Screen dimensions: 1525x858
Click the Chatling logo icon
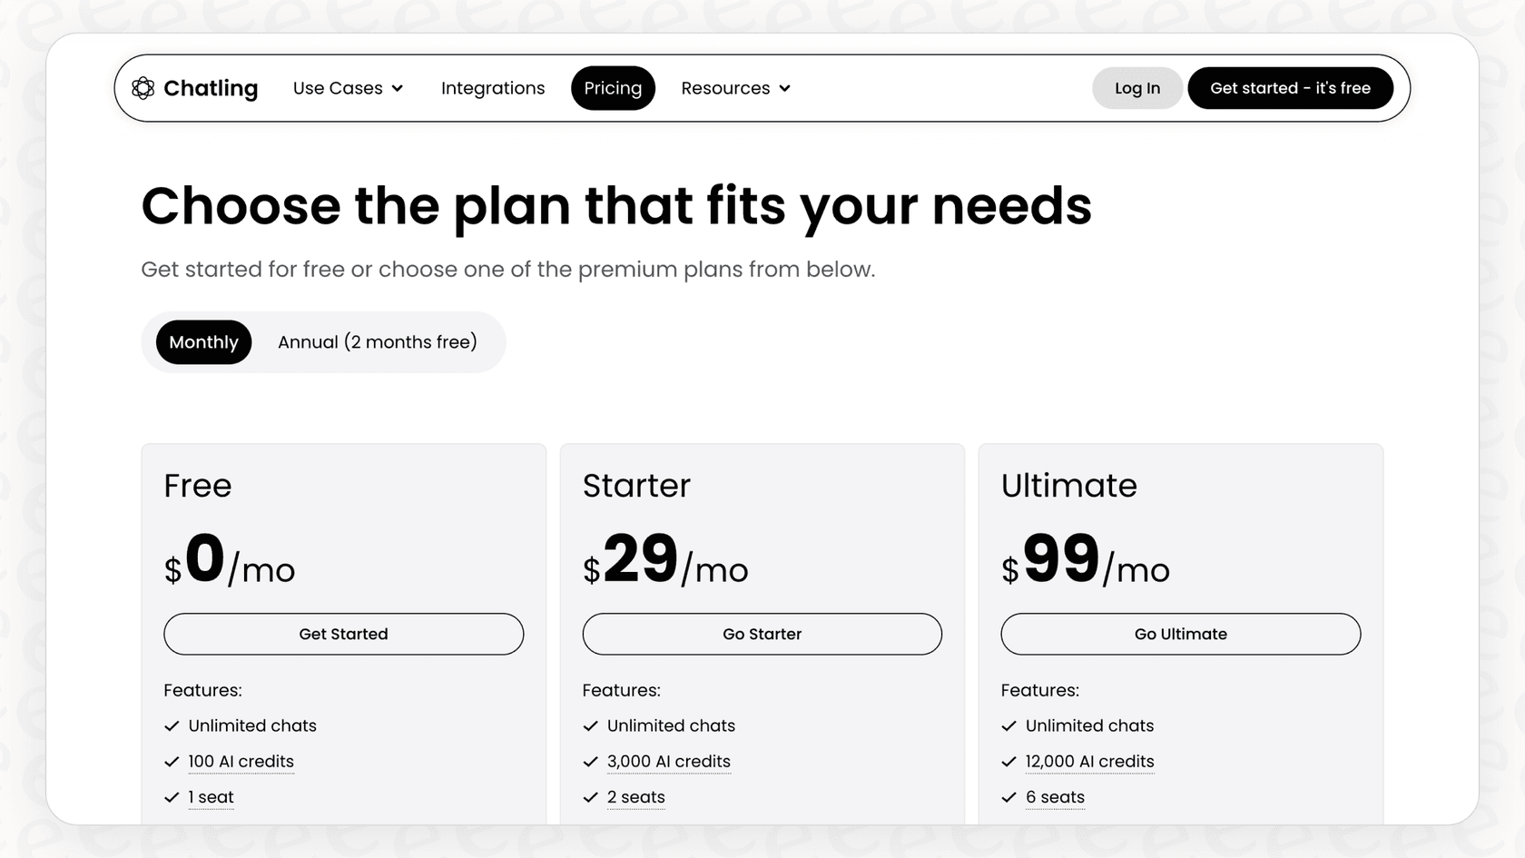(143, 88)
